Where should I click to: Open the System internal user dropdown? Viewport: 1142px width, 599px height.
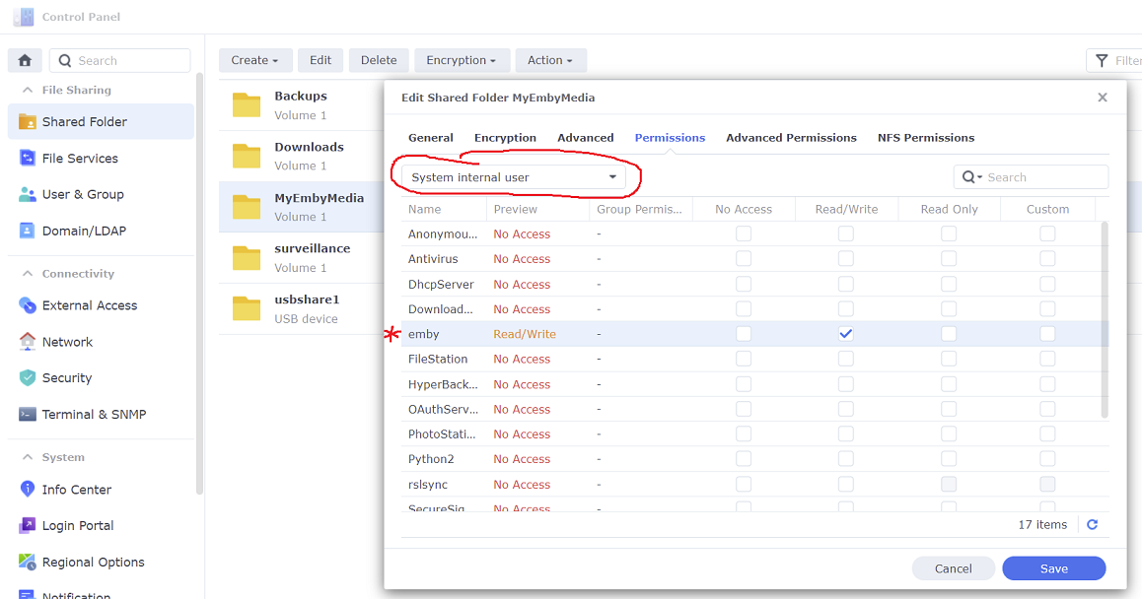(x=514, y=177)
